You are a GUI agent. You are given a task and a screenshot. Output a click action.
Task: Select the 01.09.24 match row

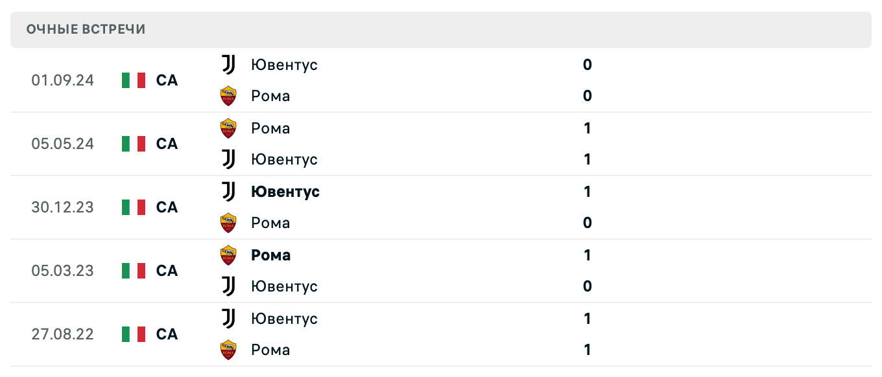coord(441,80)
